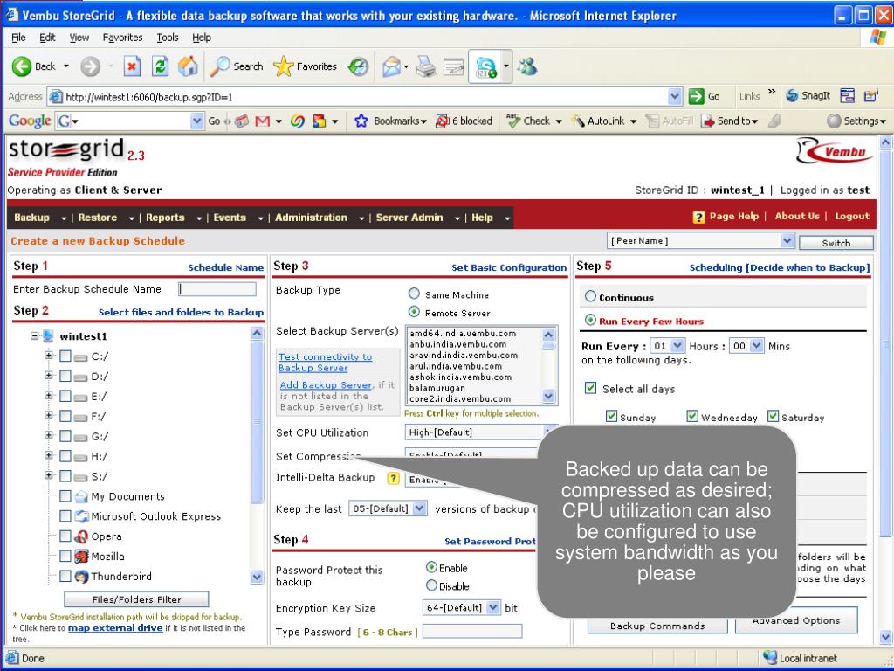894x671 pixels.
Task: Open the Home page icon
Action: click(x=188, y=66)
